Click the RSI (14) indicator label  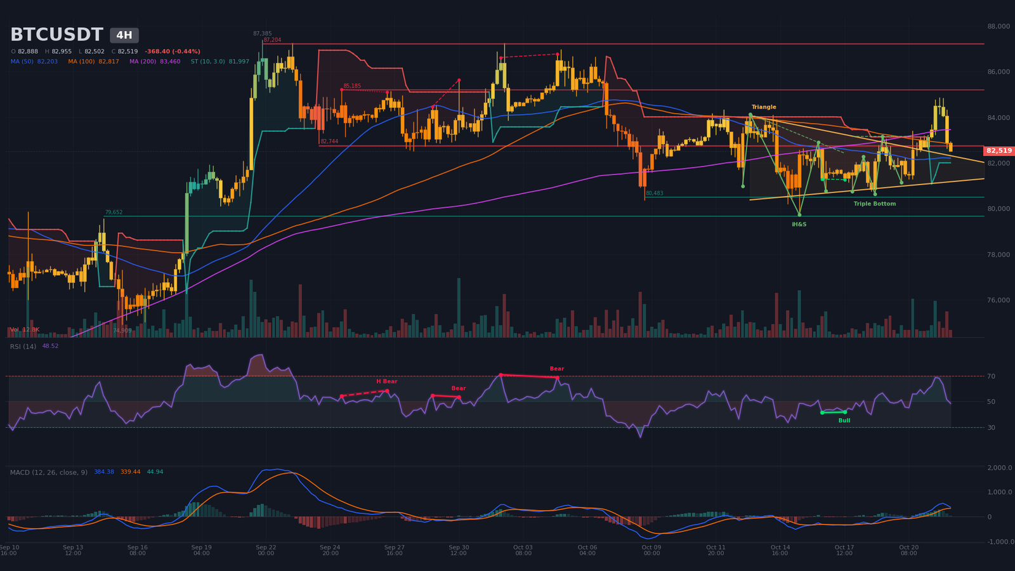click(23, 346)
